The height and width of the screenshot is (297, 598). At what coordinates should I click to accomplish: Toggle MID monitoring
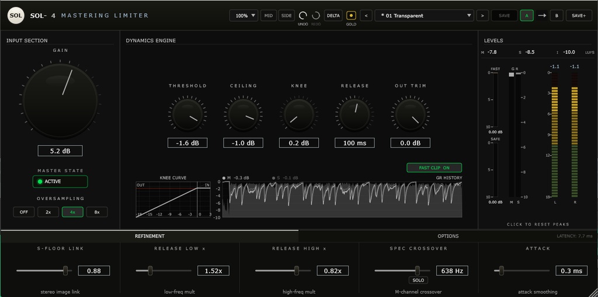[x=269, y=16]
